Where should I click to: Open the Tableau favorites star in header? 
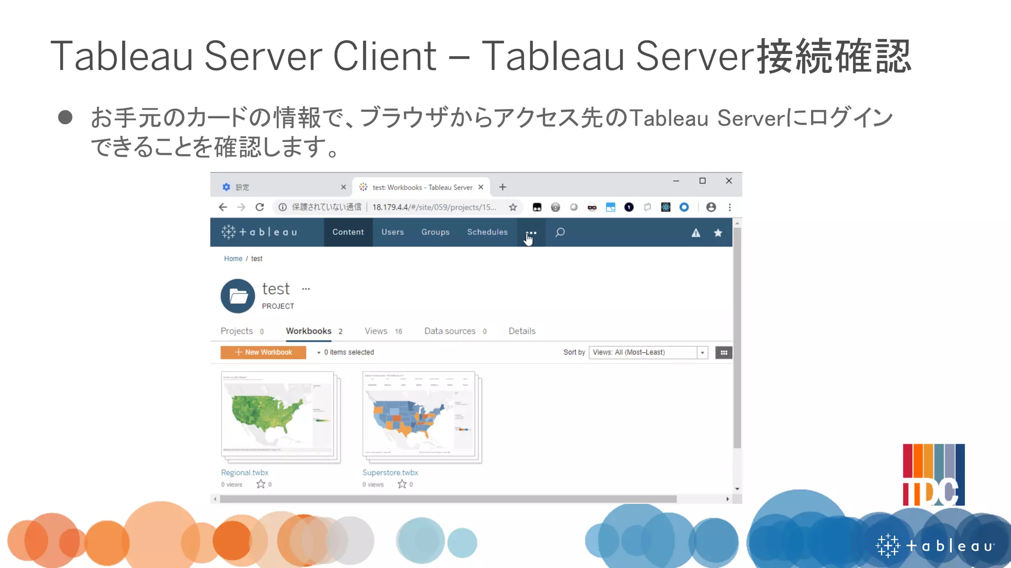tap(718, 233)
